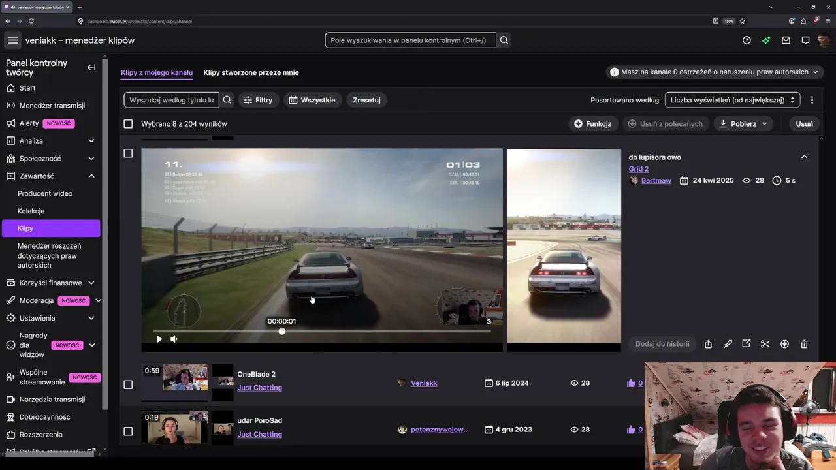
Task: Open Kolekcje in sidebar
Action: click(31, 211)
